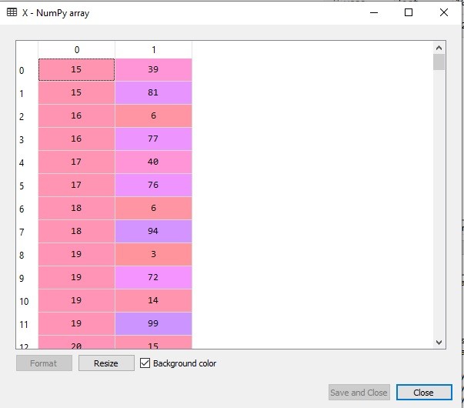The width and height of the screenshot is (464, 408).
Task: Click the array table icon in title bar
Action: tap(12, 13)
